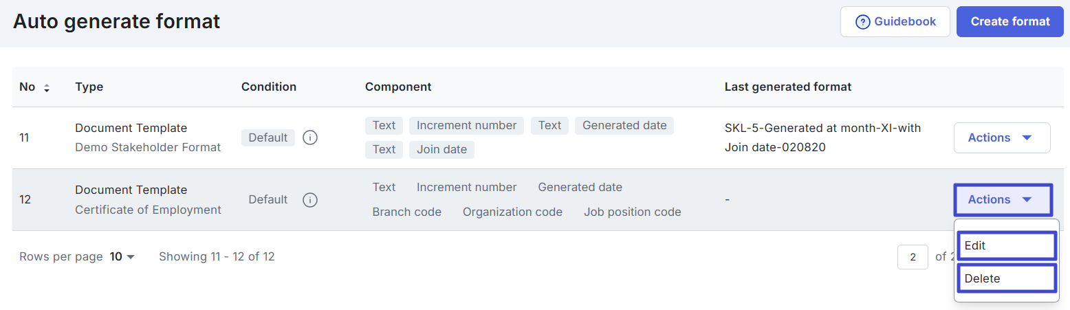
Task: Click the Join date component tag
Action: pyautogui.click(x=441, y=149)
